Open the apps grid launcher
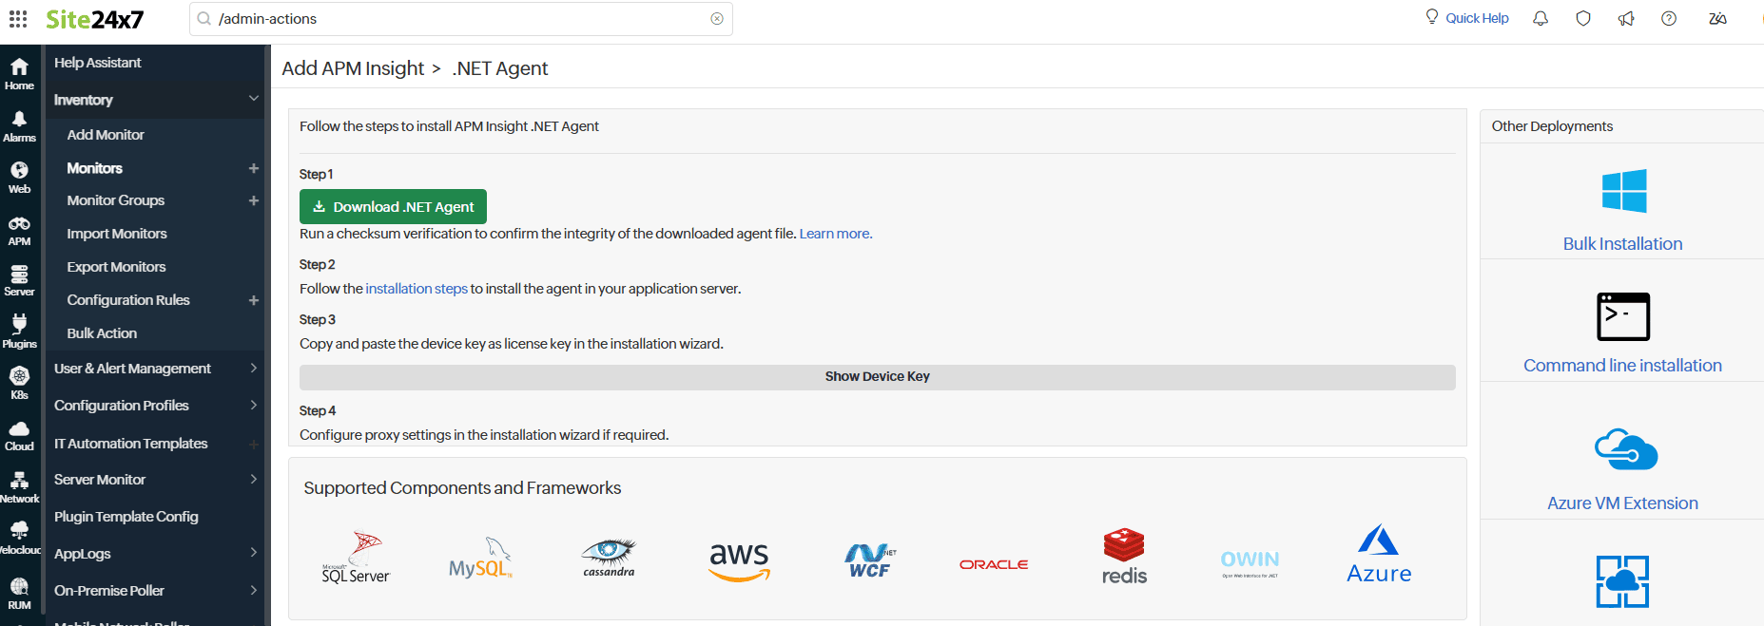 pyautogui.click(x=18, y=19)
